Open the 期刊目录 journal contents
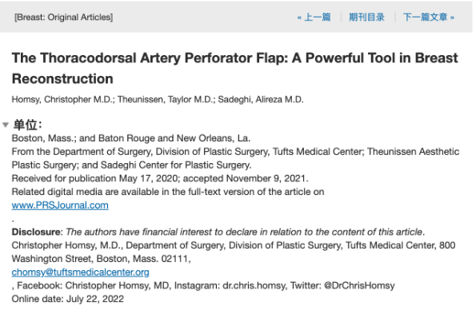 tap(366, 17)
